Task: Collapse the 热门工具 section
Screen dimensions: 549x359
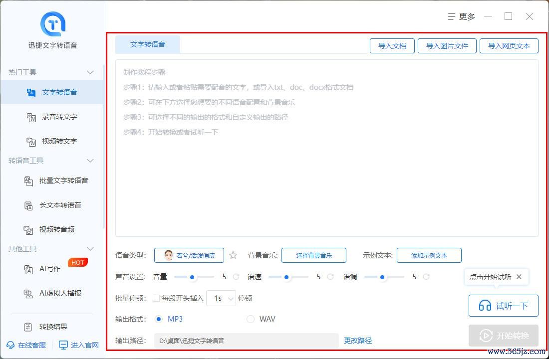Action: click(x=90, y=72)
